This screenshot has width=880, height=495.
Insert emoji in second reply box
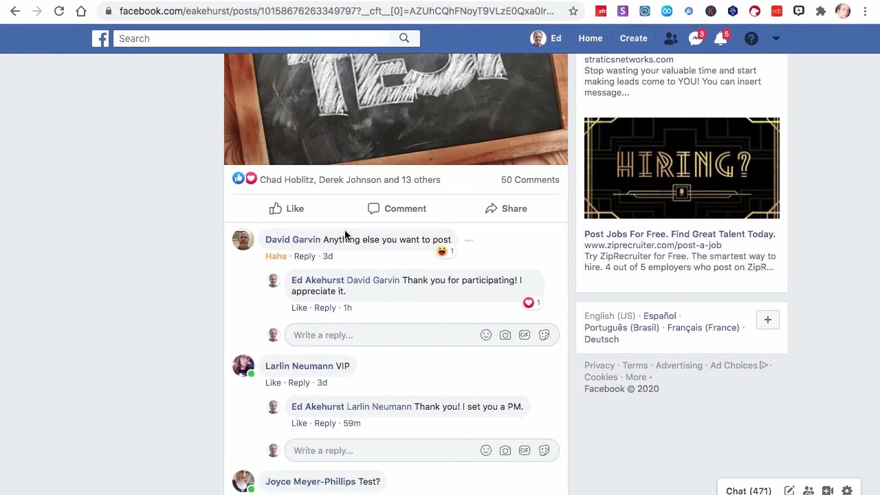(485, 450)
